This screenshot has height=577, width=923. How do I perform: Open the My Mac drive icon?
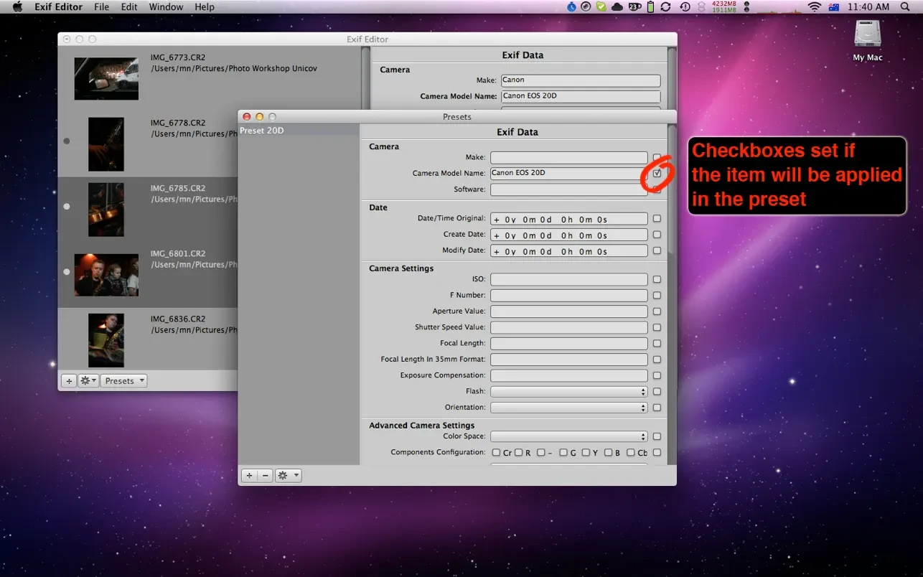click(868, 37)
